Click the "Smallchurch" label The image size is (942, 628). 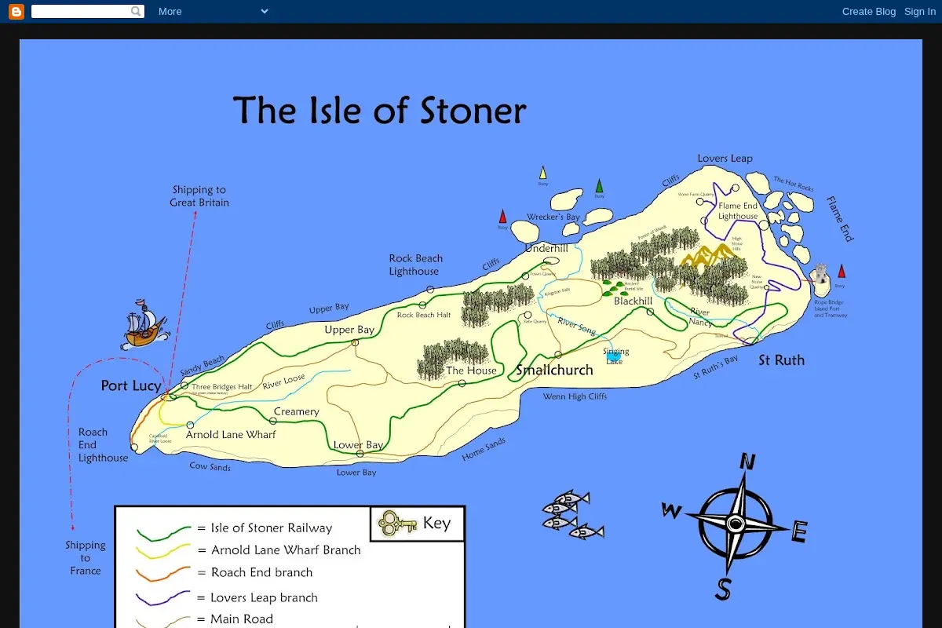pos(554,370)
